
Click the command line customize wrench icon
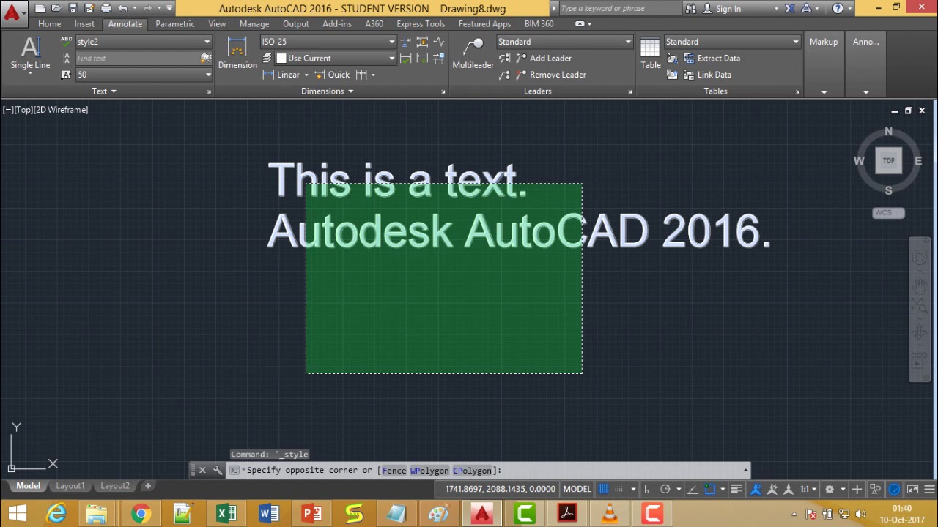217,470
